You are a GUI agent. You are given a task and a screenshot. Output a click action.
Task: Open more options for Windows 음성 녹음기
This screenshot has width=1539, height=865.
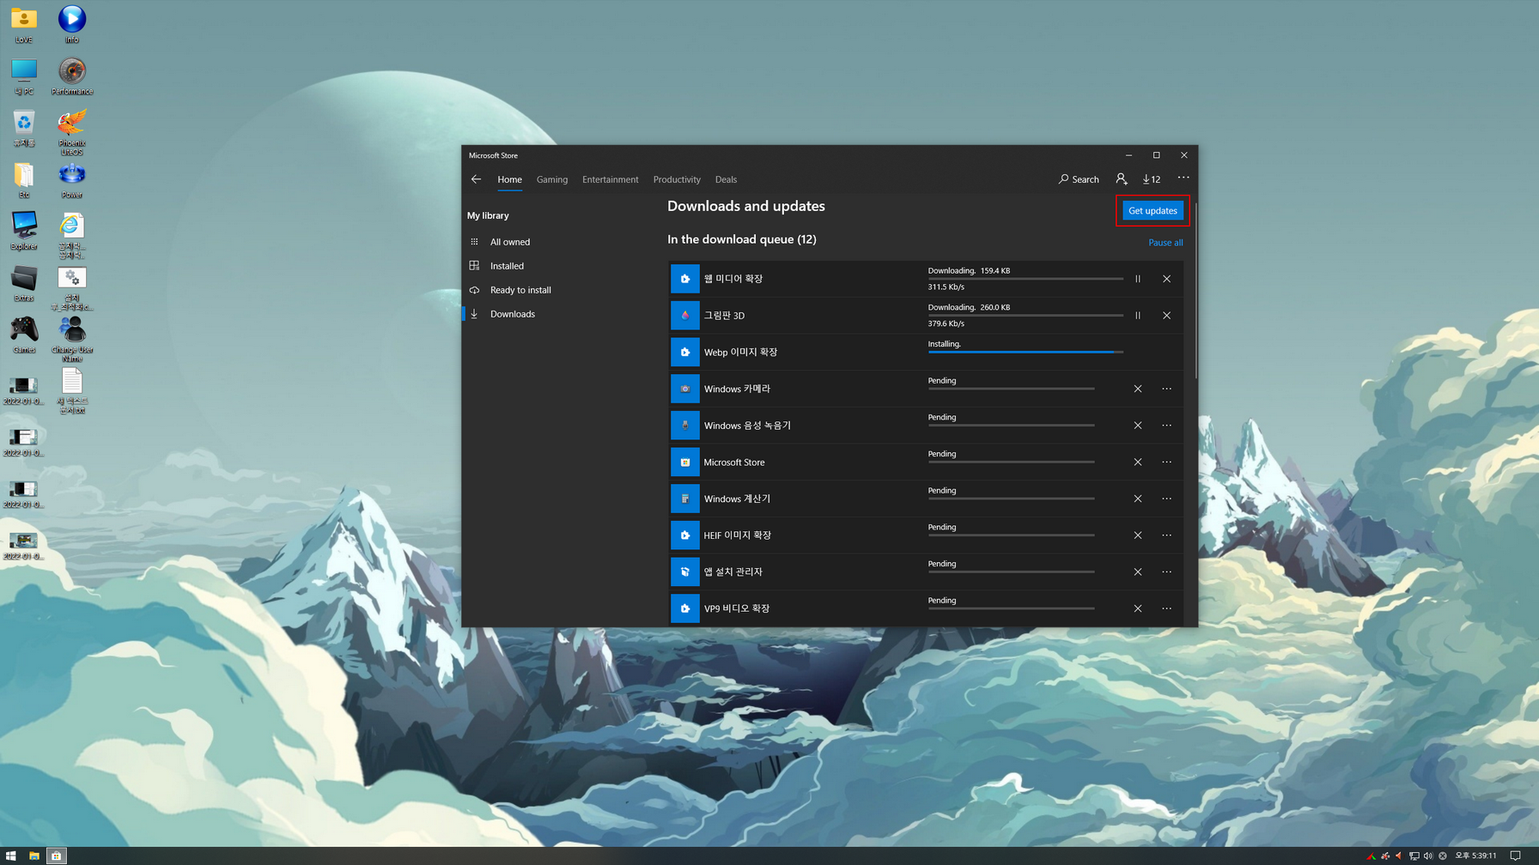pos(1166,426)
